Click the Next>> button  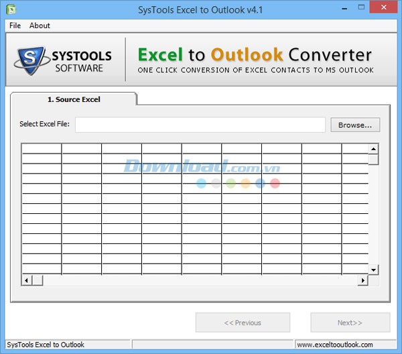point(350,322)
